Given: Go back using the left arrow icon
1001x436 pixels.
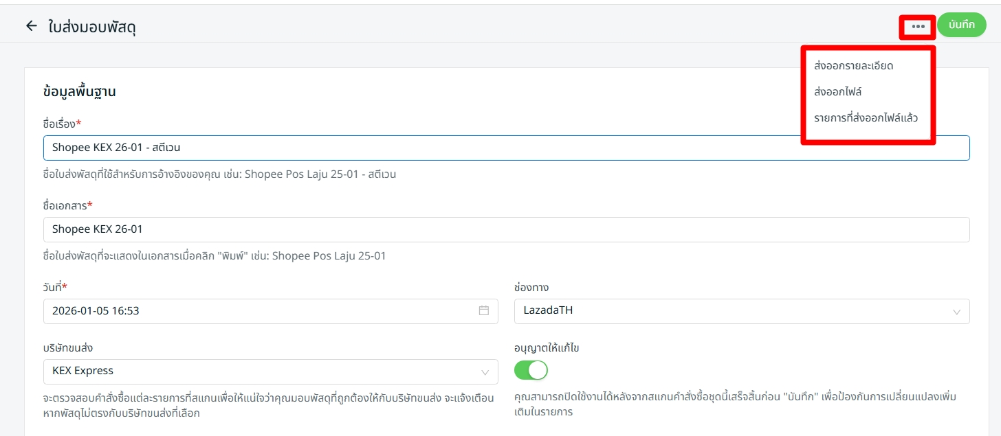Looking at the screenshot, I should [31, 26].
